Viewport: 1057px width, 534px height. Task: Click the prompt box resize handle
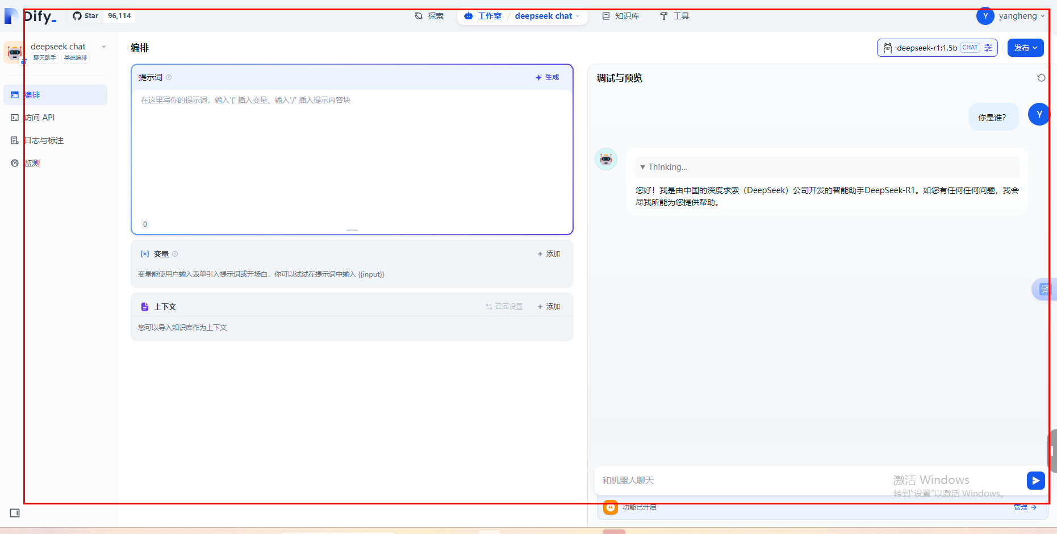[x=352, y=230]
